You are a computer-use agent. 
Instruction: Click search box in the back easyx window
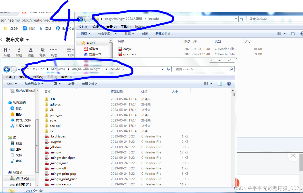coord(274,19)
